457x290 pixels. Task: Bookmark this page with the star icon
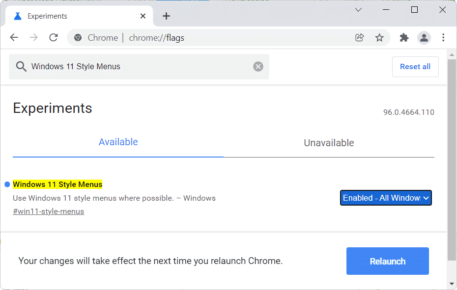coord(379,38)
